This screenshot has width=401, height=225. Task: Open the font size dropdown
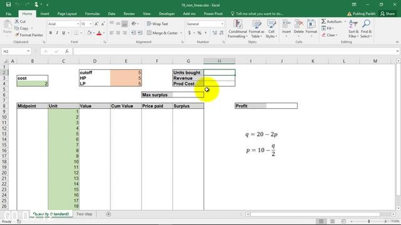pos(90,24)
